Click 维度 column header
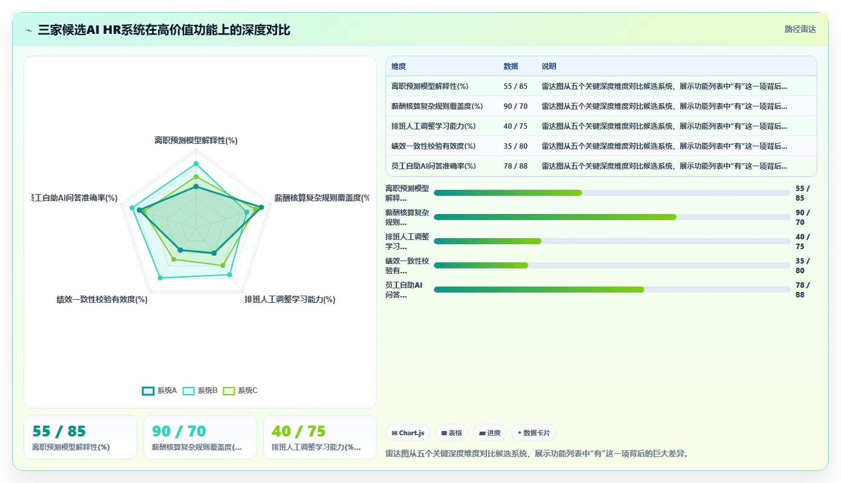Viewport: 841px width, 483px height. (x=399, y=66)
